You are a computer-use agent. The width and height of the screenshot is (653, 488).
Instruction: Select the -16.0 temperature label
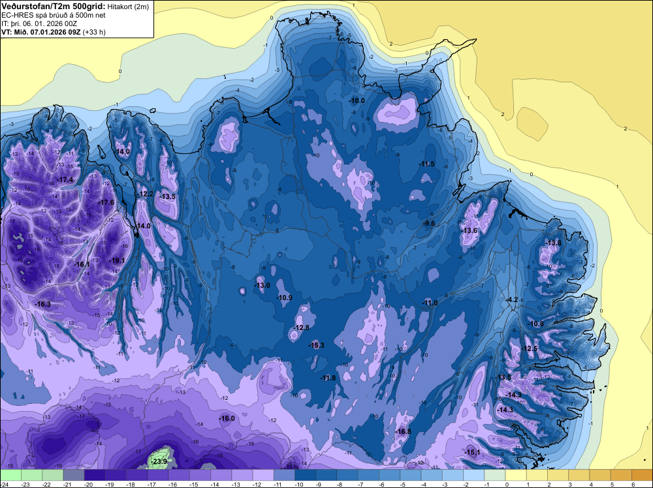(x=227, y=419)
